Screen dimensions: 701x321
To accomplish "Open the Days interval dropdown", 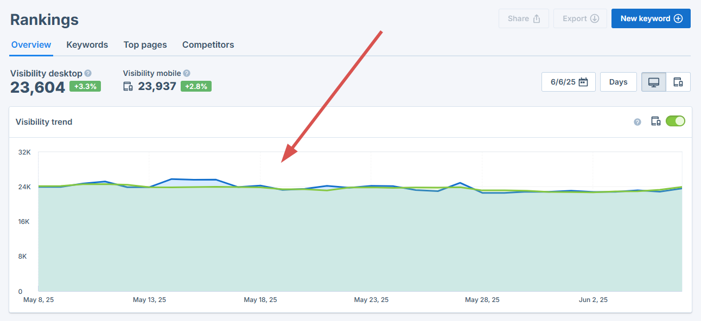I will click(x=618, y=81).
